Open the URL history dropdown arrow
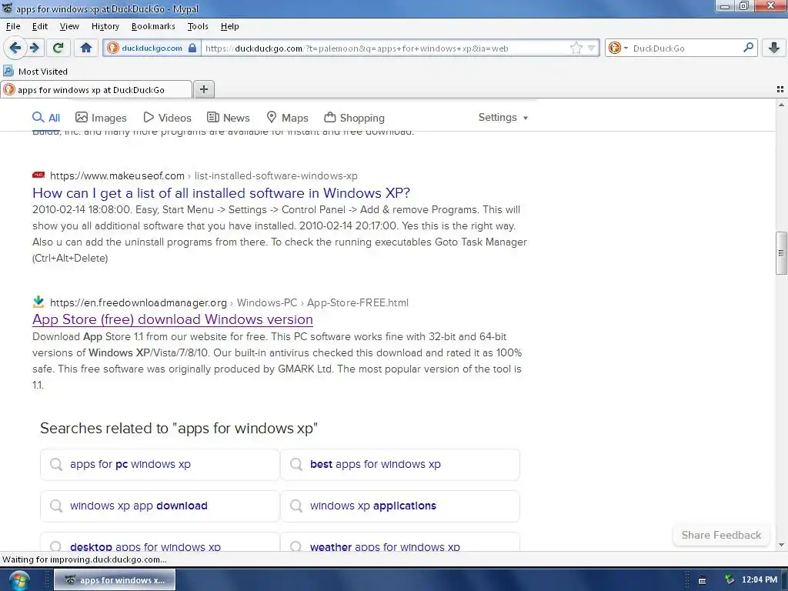788x591 pixels. point(591,48)
